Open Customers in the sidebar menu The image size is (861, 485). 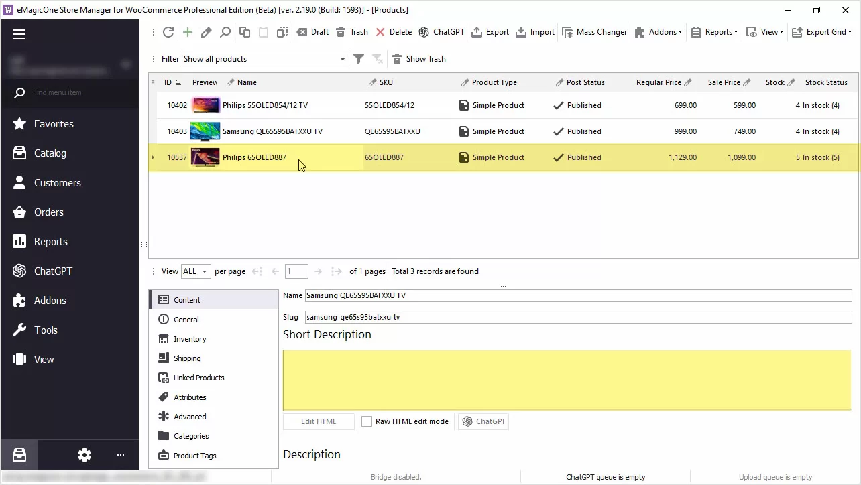[57, 183]
